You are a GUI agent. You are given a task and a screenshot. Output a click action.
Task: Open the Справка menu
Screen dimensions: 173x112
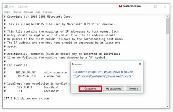48,12
